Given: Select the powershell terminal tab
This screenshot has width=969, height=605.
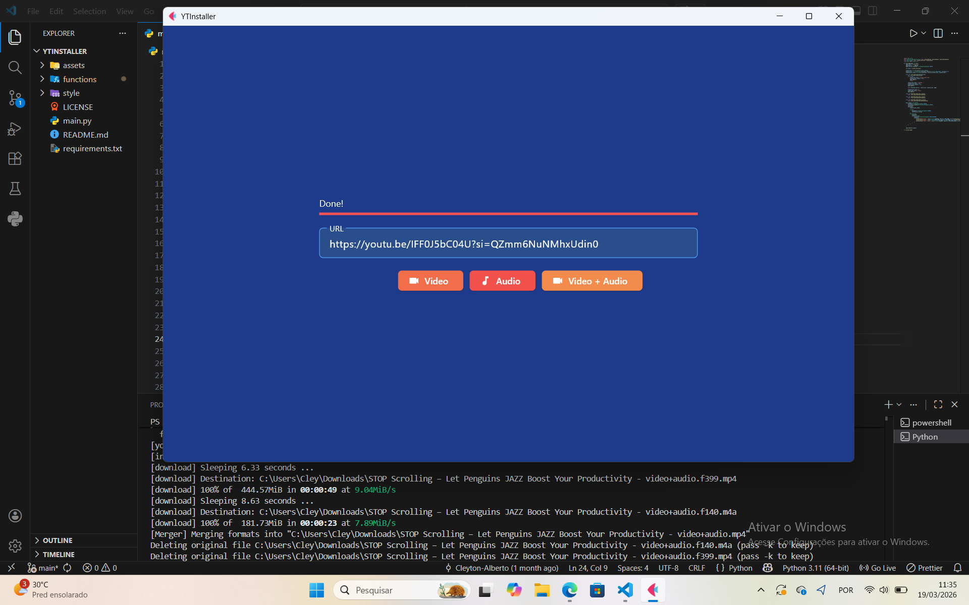Looking at the screenshot, I should point(931,422).
